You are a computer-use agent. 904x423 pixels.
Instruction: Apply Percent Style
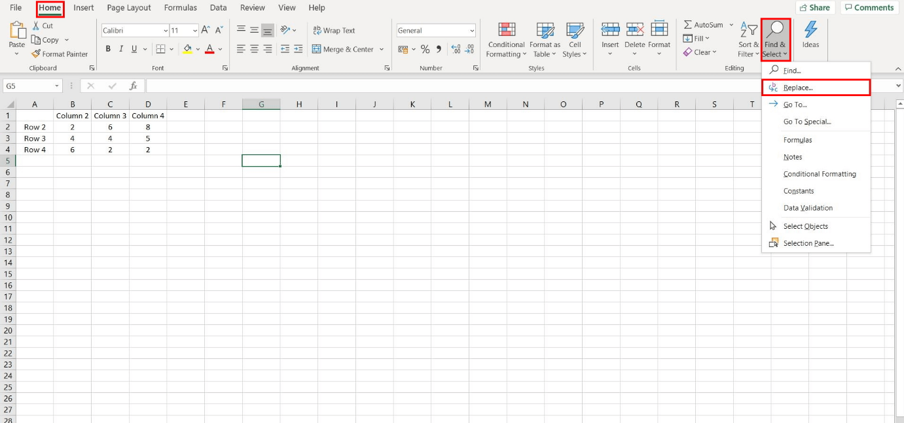click(425, 49)
